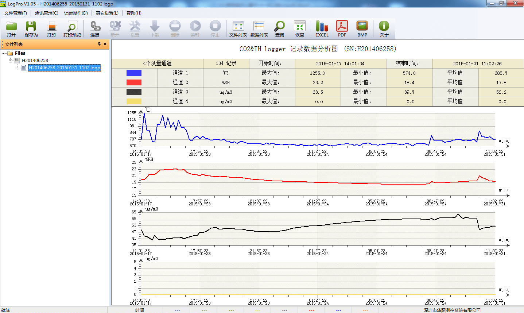Image resolution: width=524 pixels, height=313 pixels.
Task: Pin the file list panel
Action: tap(99, 44)
